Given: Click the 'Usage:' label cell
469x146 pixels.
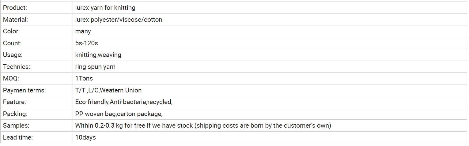Looking at the screenshot, I should point(36,55).
